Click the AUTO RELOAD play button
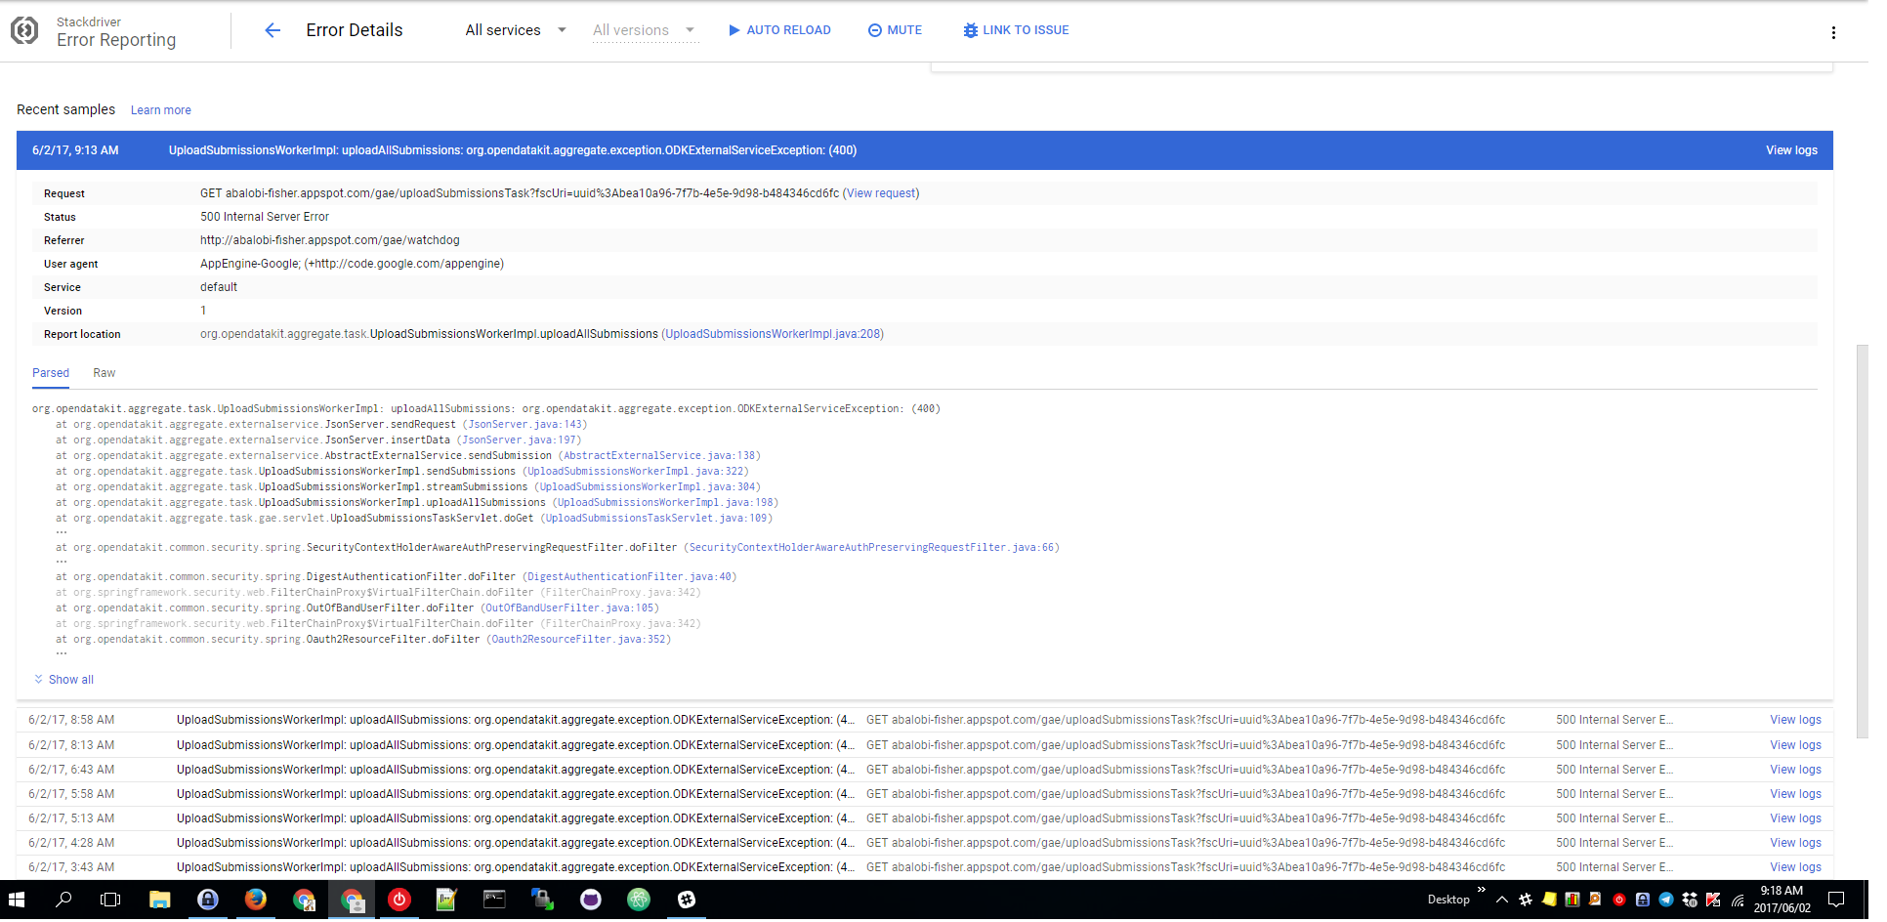The image size is (1887, 922). 779,30
